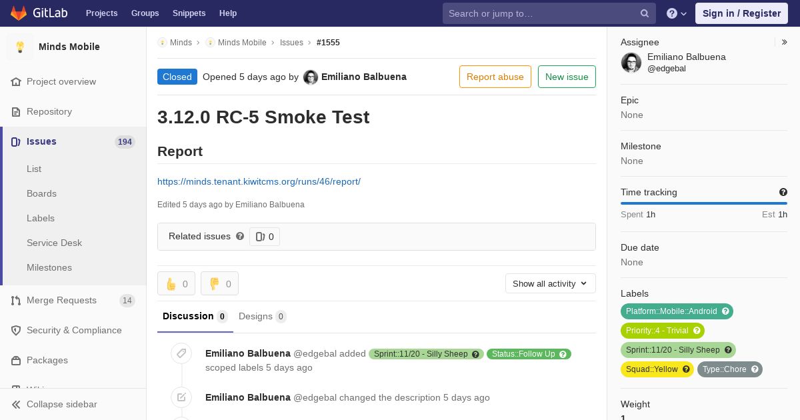The height and width of the screenshot is (420, 800).
Task: Click the Search or jump to field
Action: coord(549,13)
